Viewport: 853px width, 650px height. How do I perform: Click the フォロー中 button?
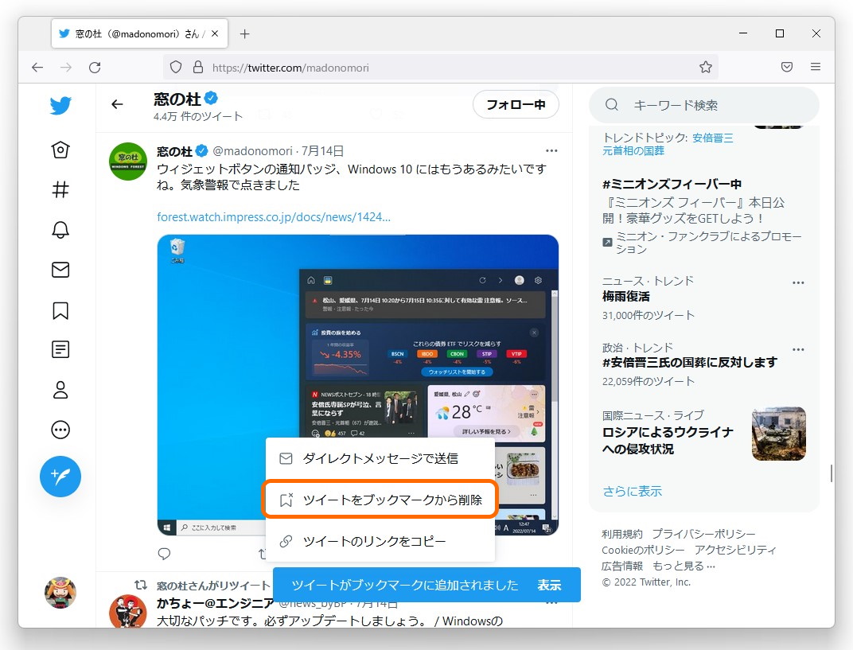(516, 104)
